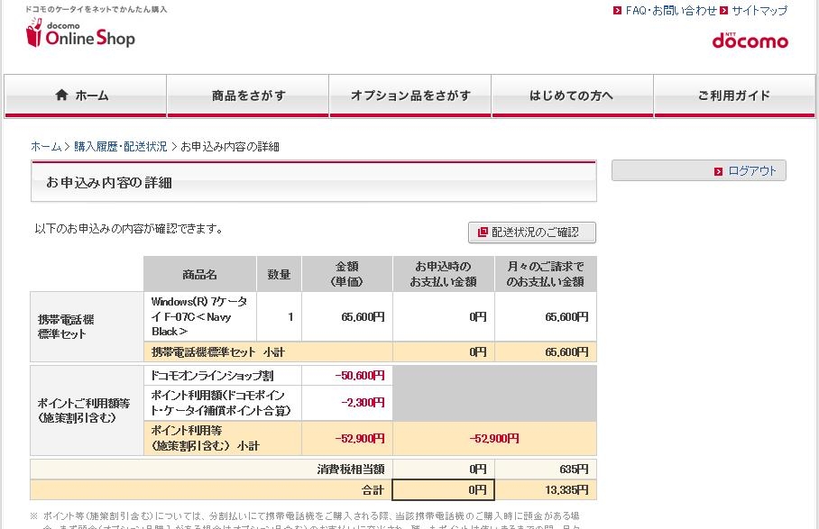Select the ポイントご利用額等 row header
This screenshot has width=819, height=529.
87,410
